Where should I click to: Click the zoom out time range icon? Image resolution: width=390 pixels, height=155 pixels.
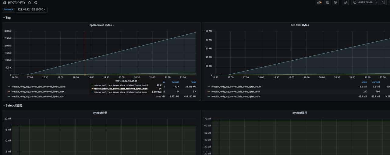pyautogui.click(x=383, y=2)
